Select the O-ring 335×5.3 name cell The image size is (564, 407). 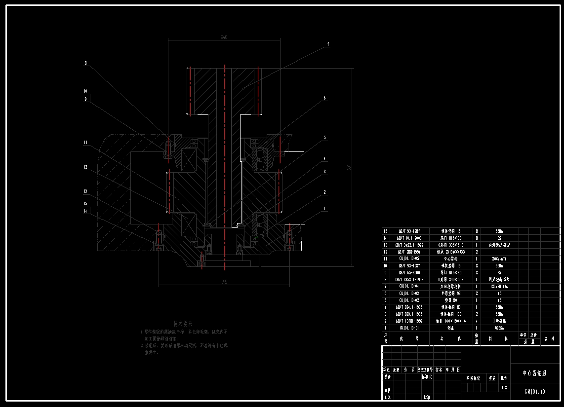pyautogui.click(x=450, y=245)
